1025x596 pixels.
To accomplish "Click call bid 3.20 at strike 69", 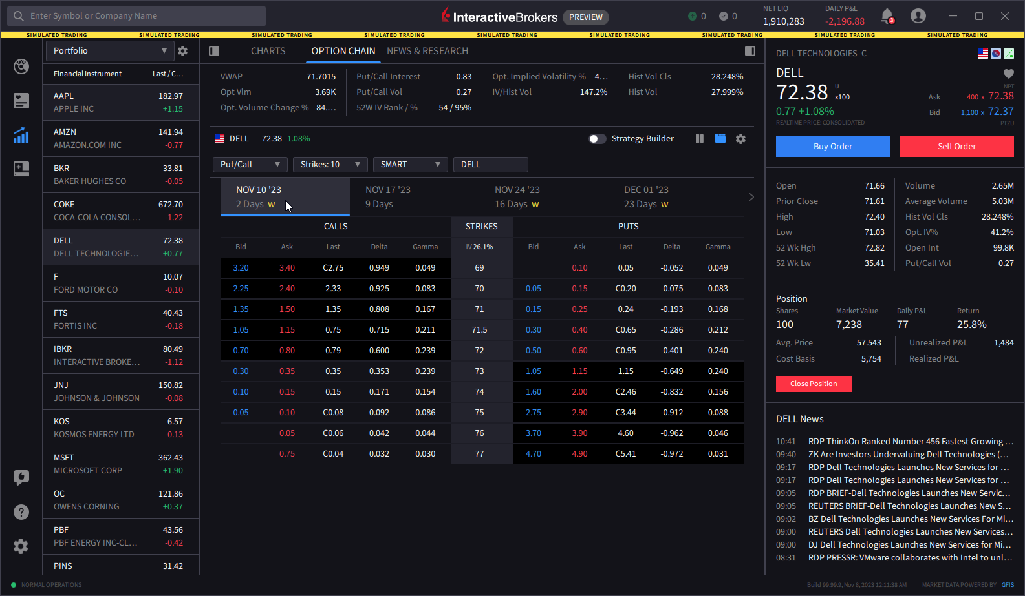I will tap(241, 268).
